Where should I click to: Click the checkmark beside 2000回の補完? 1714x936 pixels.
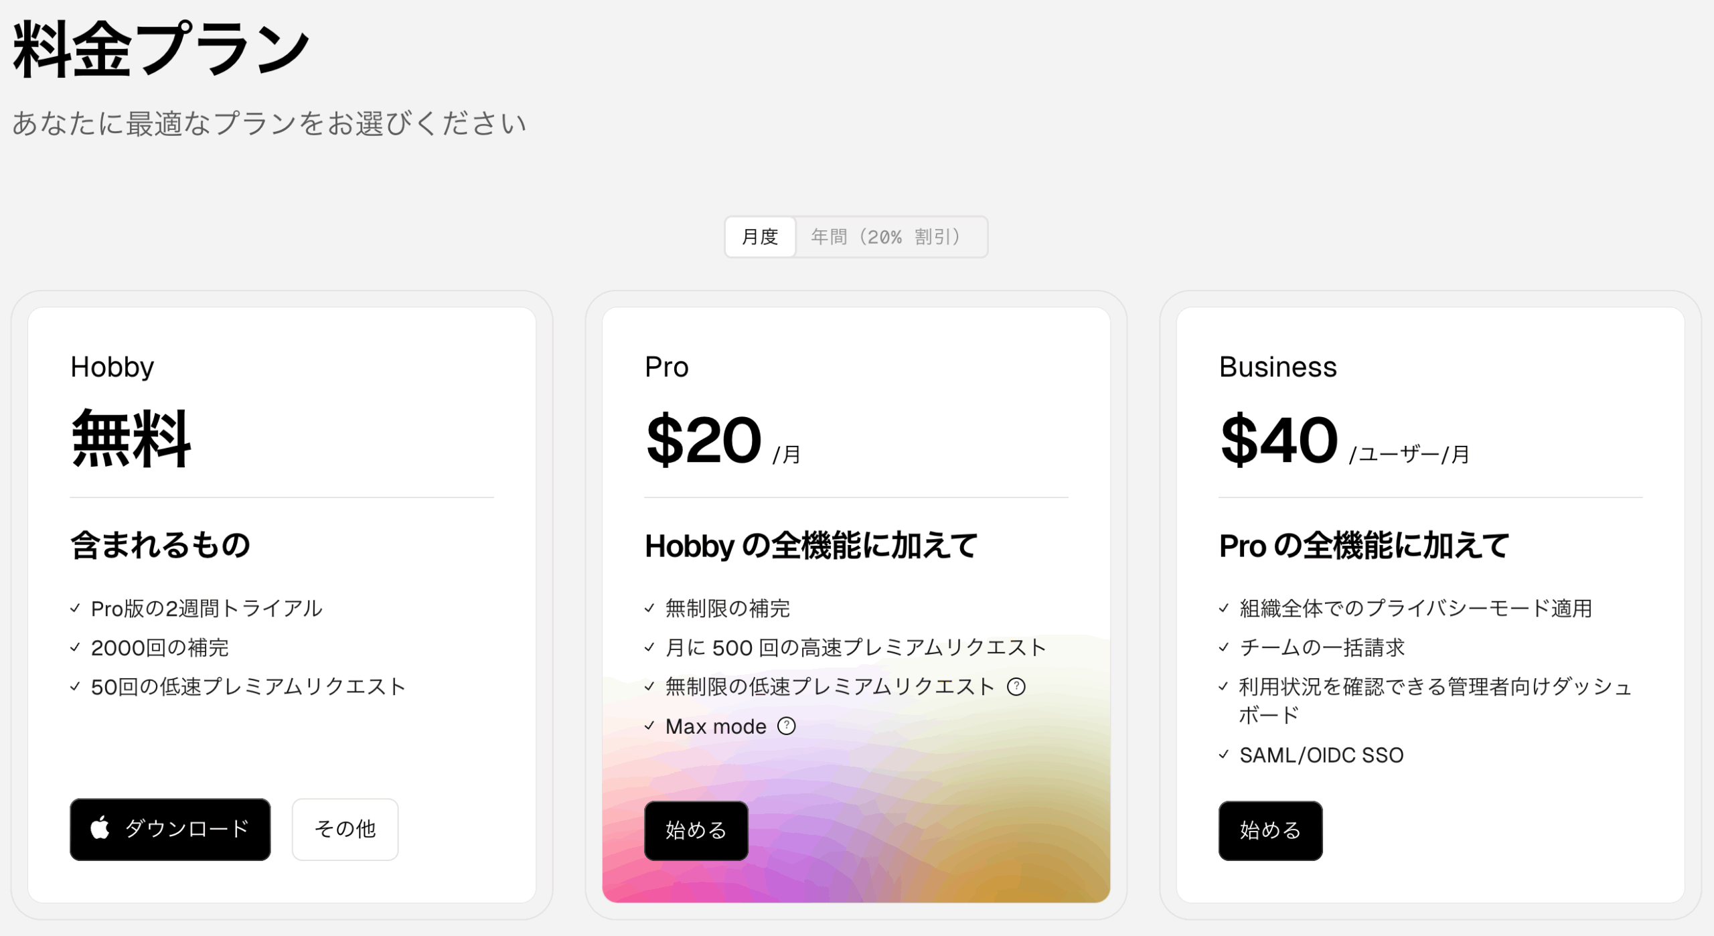click(x=75, y=647)
